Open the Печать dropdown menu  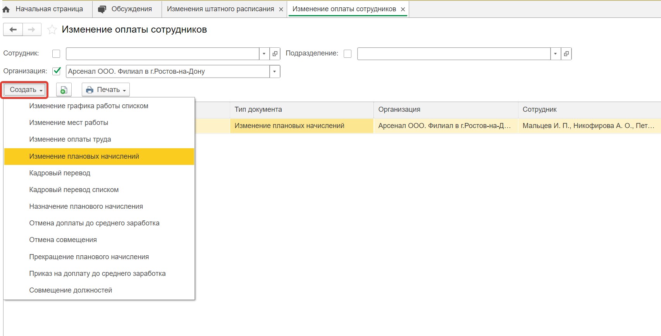tap(106, 90)
